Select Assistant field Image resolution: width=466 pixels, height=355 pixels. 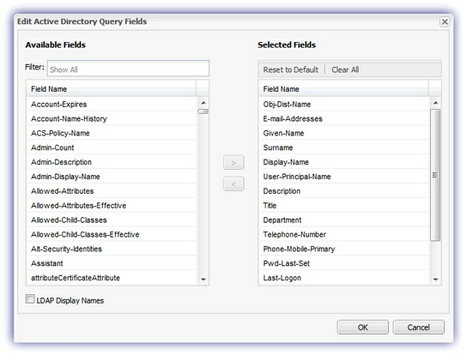point(112,263)
